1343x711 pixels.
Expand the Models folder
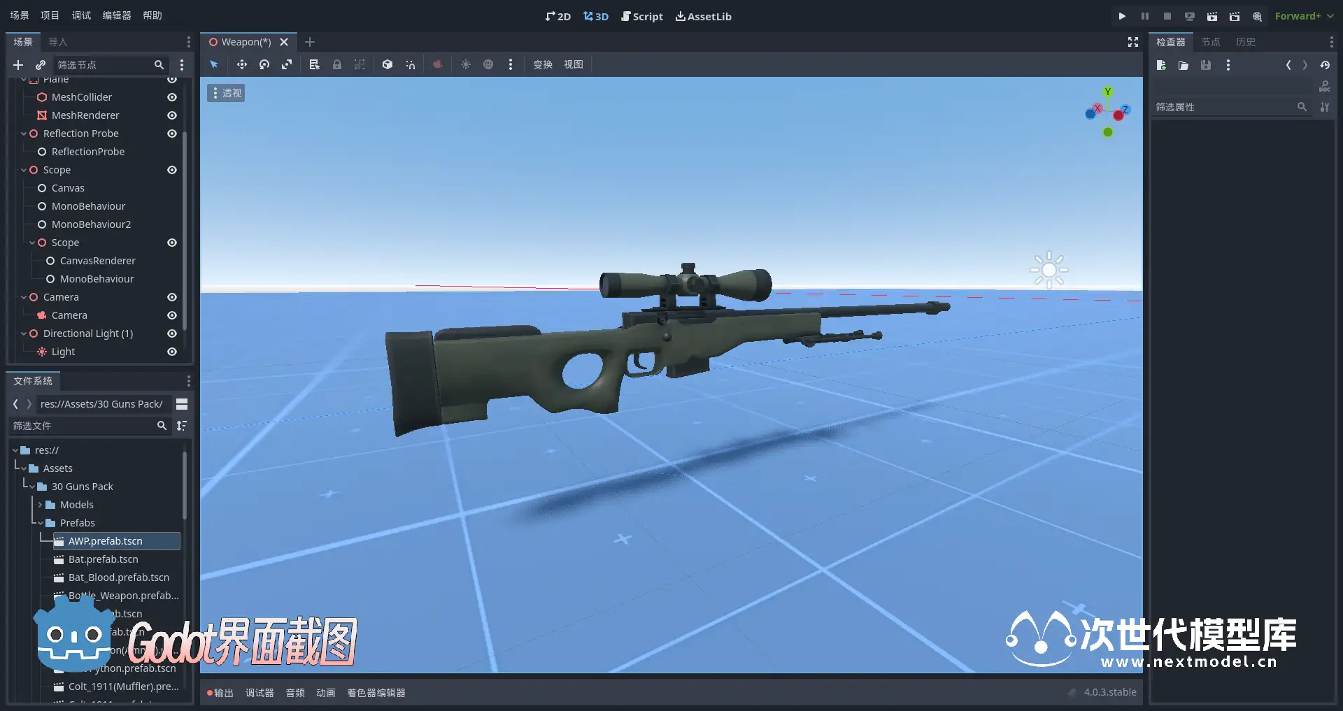point(41,505)
